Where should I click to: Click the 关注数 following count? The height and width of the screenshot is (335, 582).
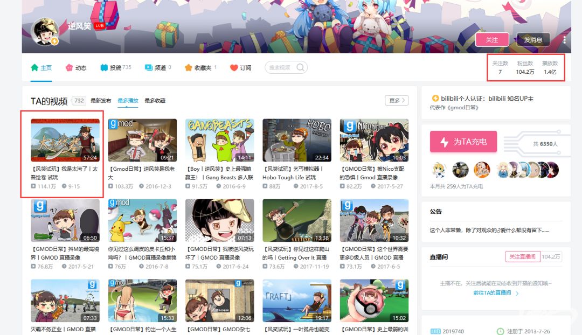500,67
